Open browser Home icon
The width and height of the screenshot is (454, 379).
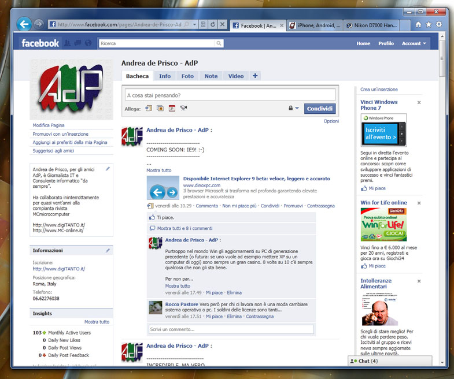(418, 25)
